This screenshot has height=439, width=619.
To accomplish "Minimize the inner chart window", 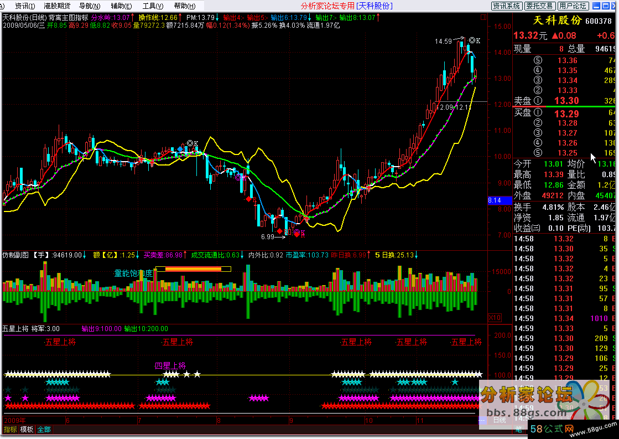I will pos(596,6).
